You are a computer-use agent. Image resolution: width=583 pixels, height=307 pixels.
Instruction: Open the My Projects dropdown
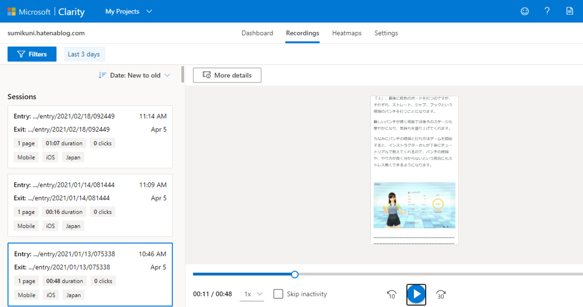(128, 11)
